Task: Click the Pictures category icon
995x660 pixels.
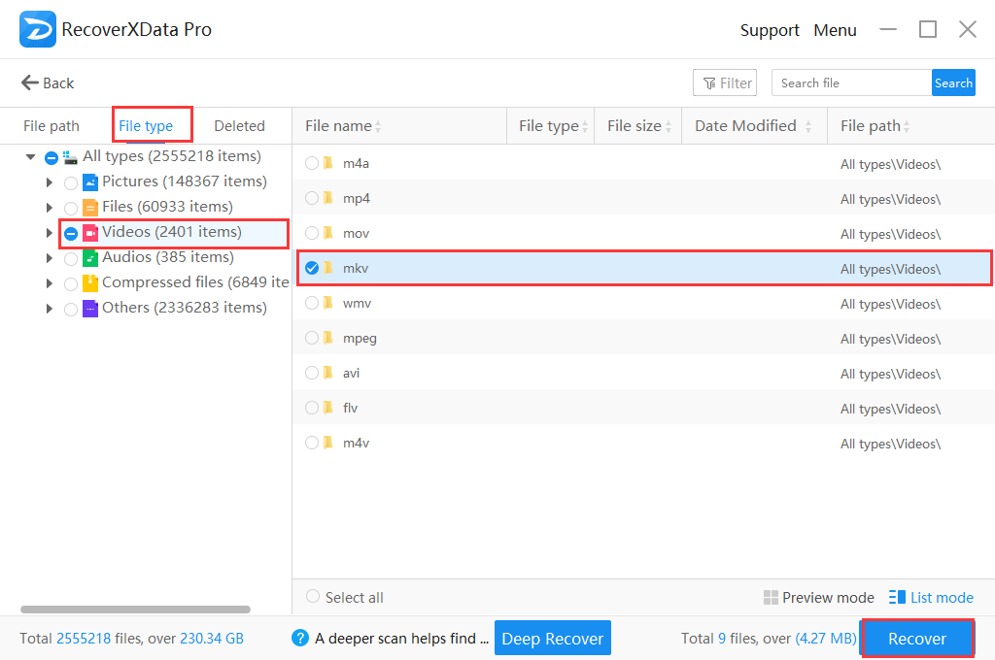Action: coord(90,181)
